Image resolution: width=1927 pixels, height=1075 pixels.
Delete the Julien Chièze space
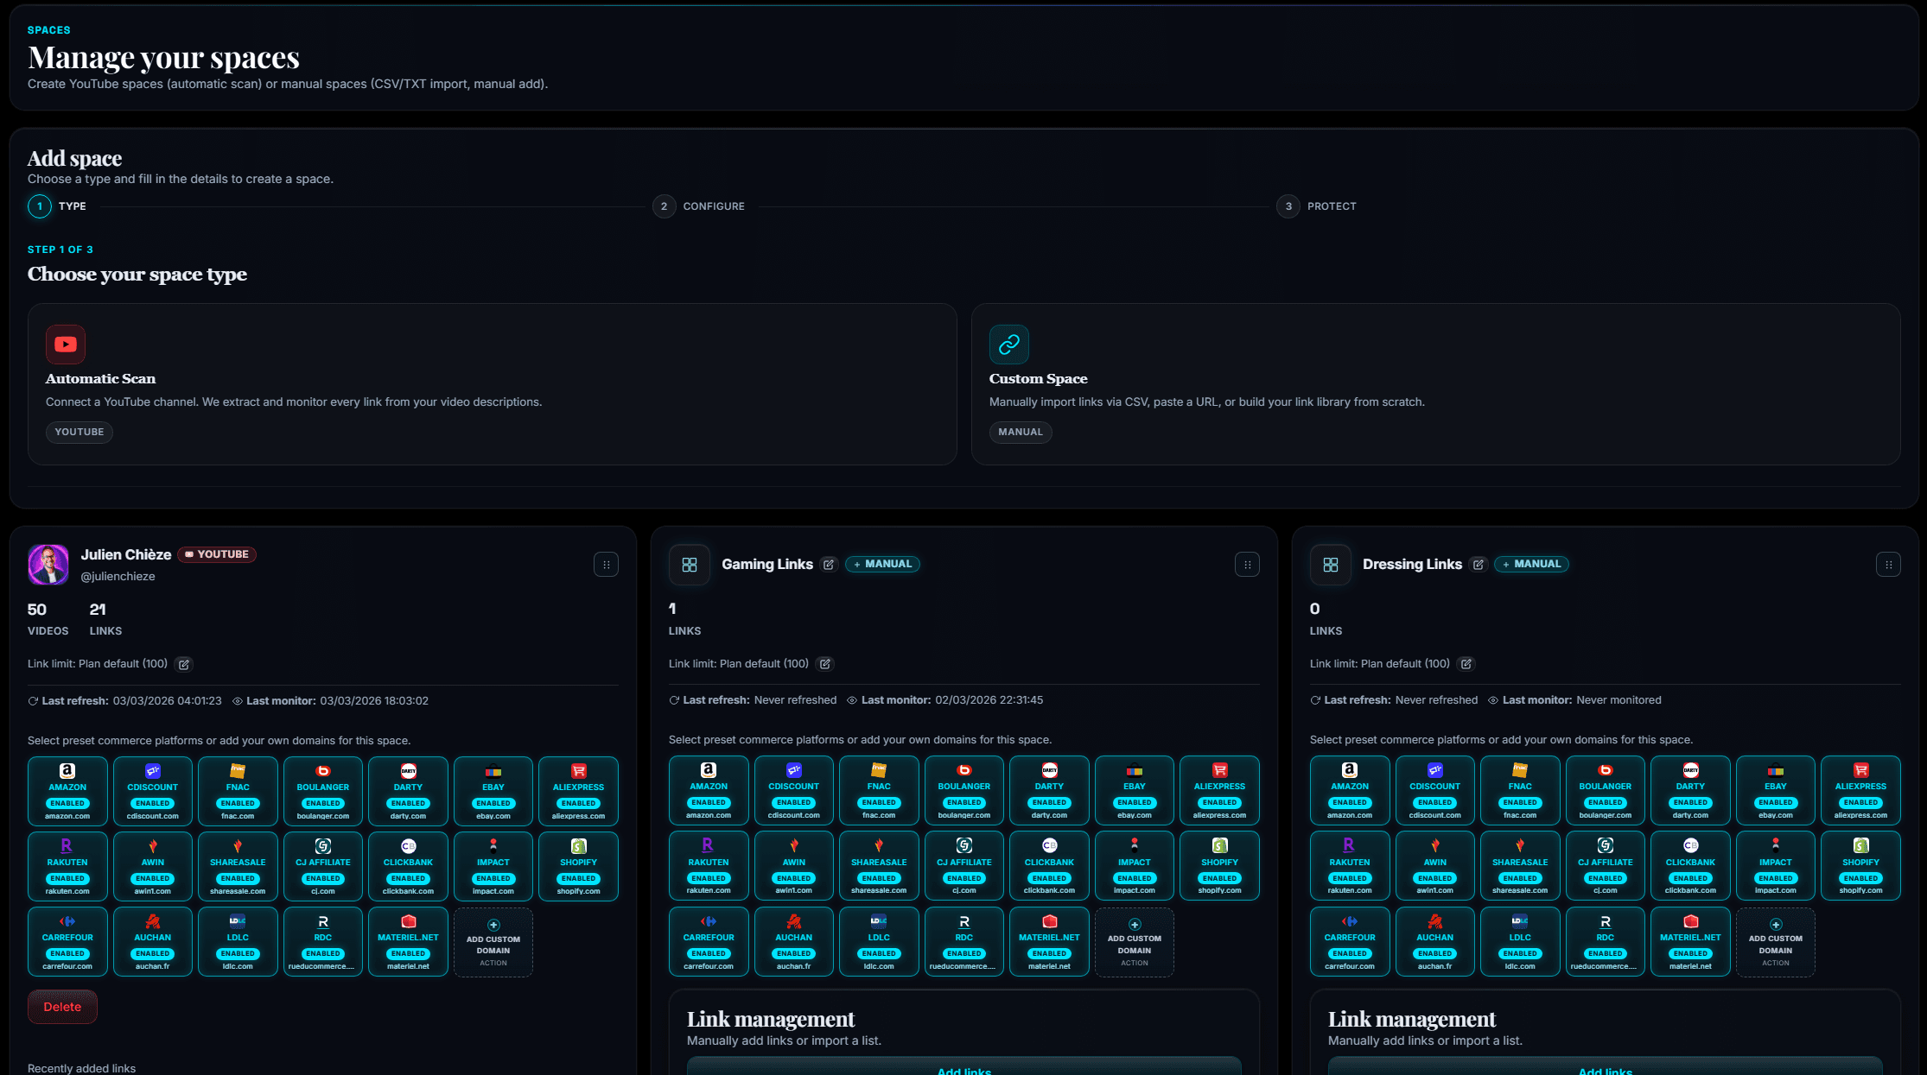click(62, 1006)
